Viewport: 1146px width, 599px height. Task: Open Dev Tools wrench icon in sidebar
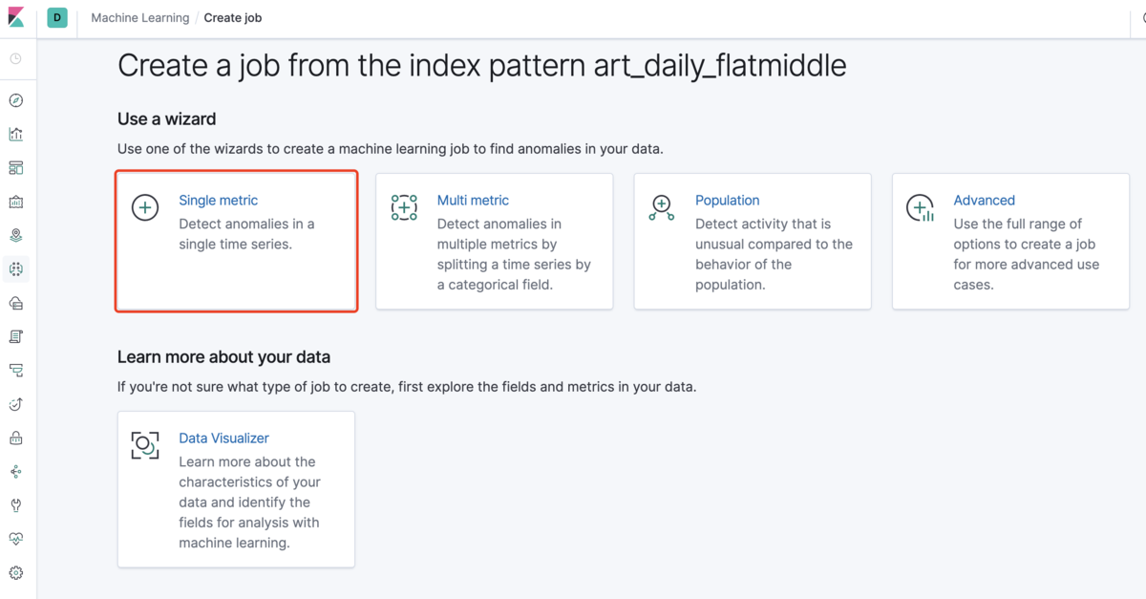pos(15,505)
